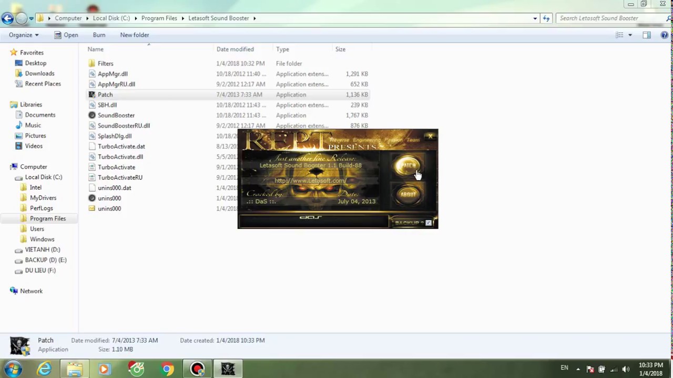Click Local Disk (C:) in the breadcrumb
This screenshot has height=378, width=673.
pyautogui.click(x=111, y=18)
